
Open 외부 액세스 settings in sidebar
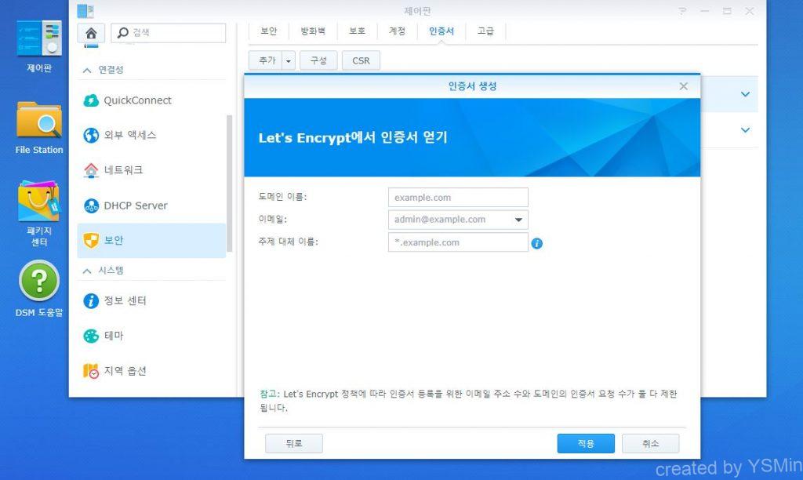(129, 135)
